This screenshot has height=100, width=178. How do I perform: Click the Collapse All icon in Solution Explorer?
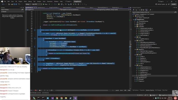coord(142,10)
